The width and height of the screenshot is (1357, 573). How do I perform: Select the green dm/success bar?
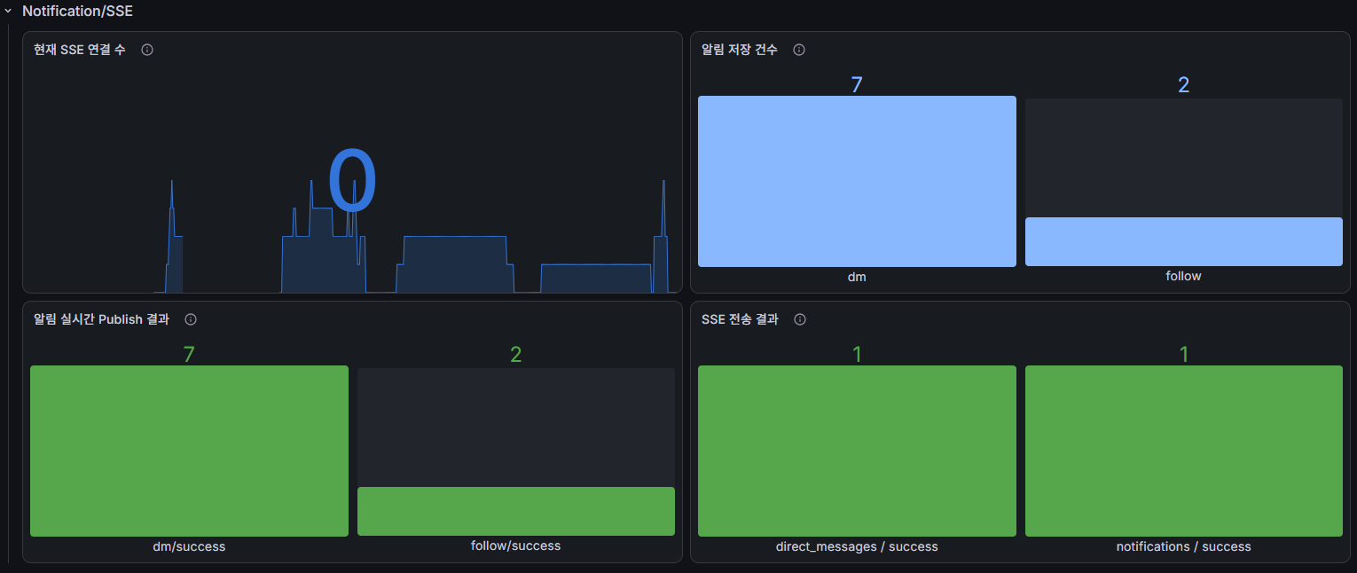click(189, 451)
